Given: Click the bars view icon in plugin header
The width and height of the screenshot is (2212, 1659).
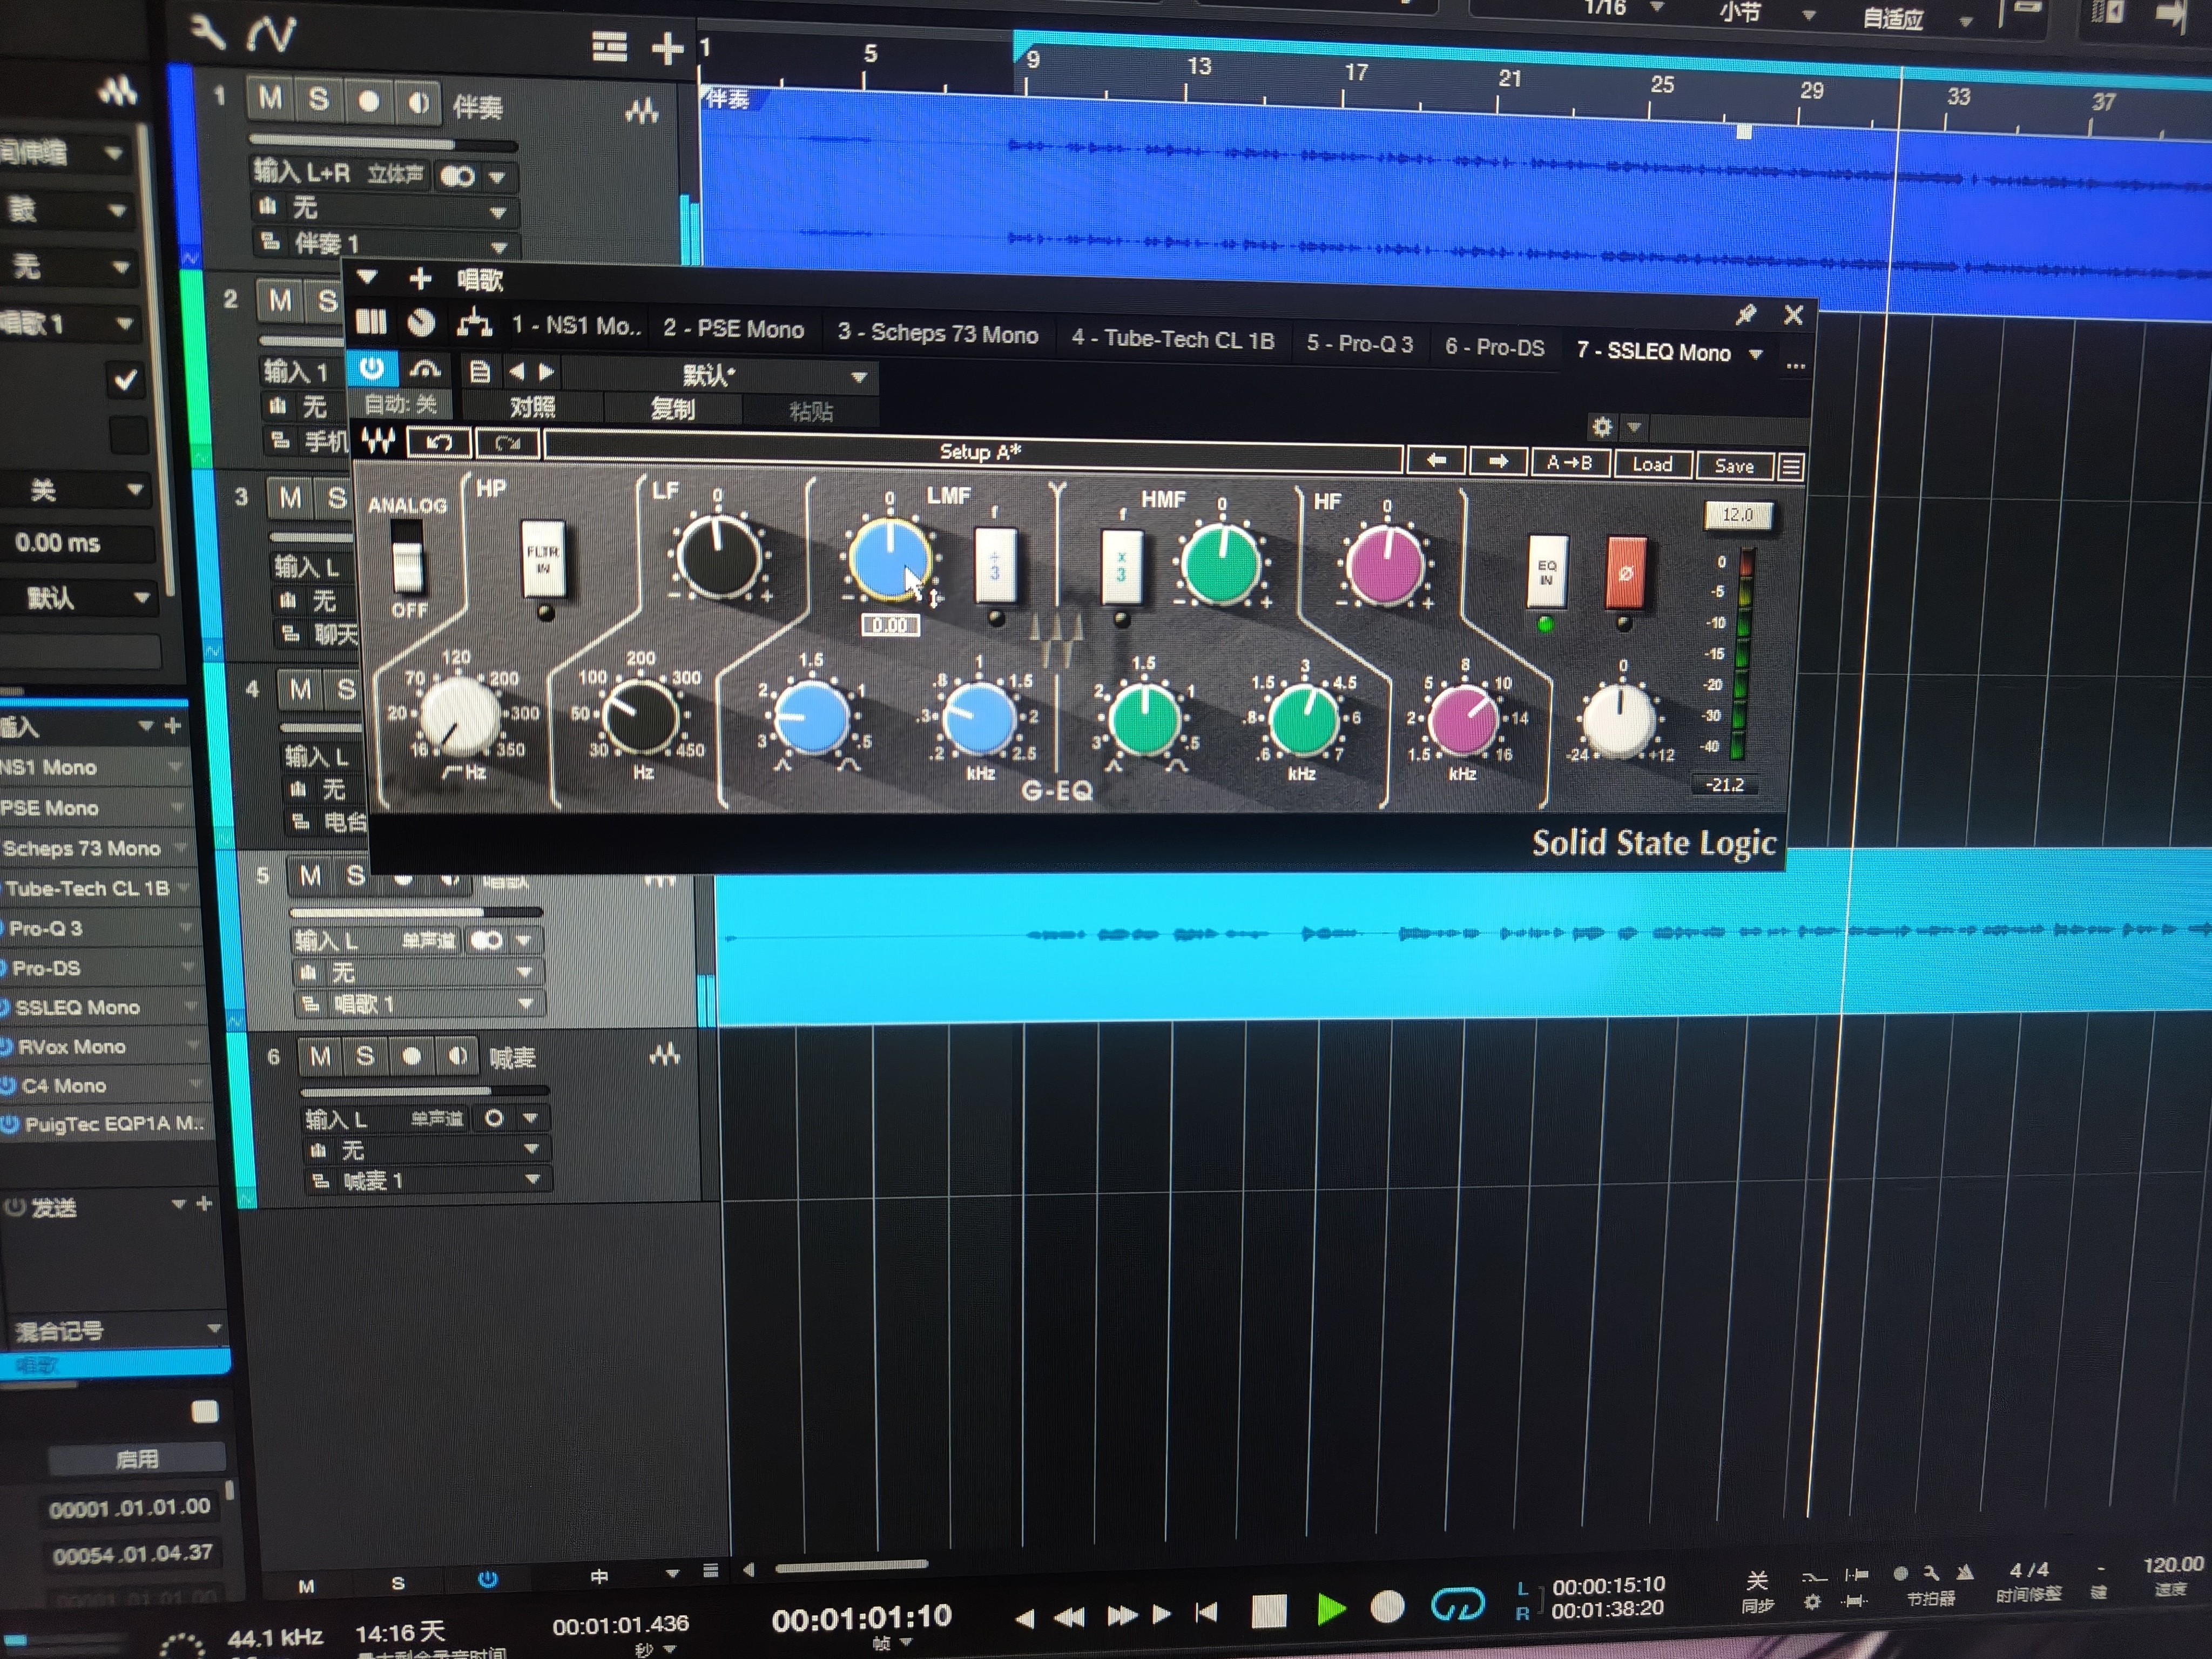Looking at the screenshot, I should 371,321.
